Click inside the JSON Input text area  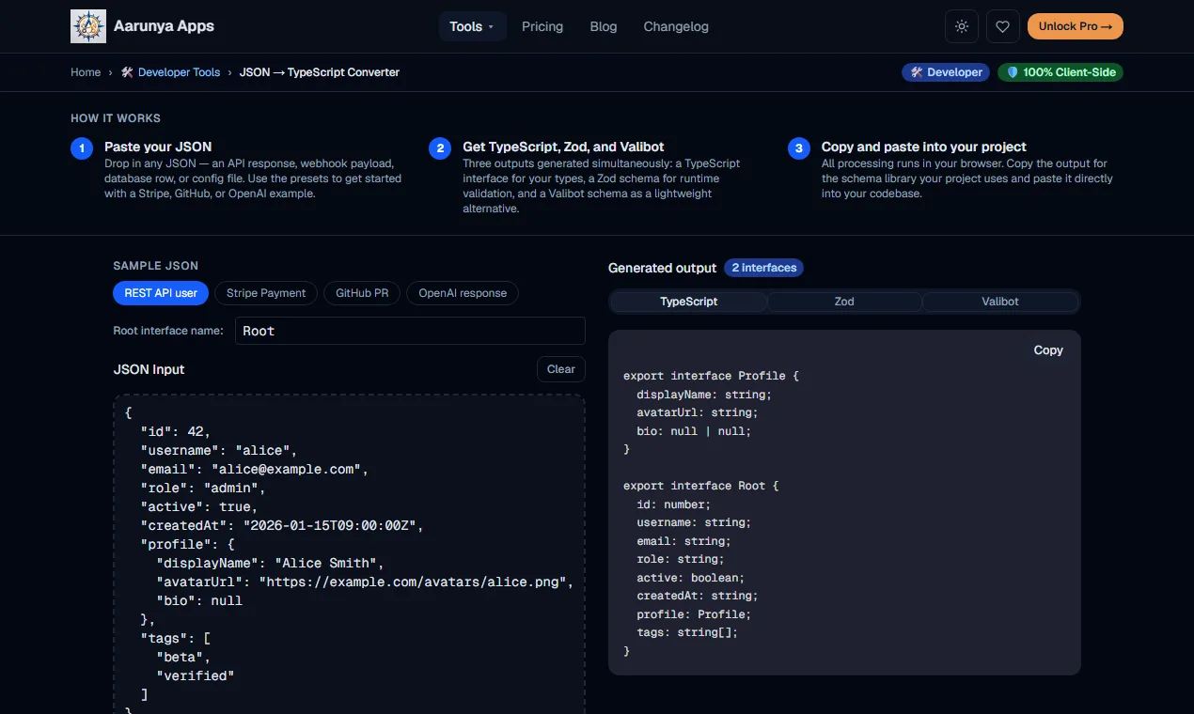coord(349,554)
